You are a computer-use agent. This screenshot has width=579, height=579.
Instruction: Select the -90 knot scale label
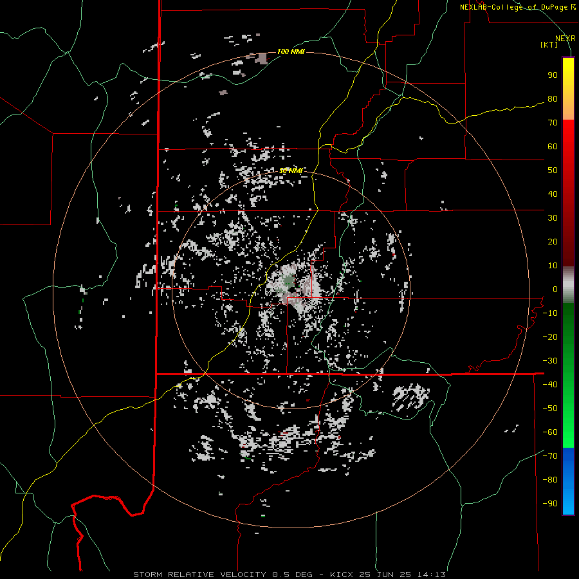pos(550,504)
